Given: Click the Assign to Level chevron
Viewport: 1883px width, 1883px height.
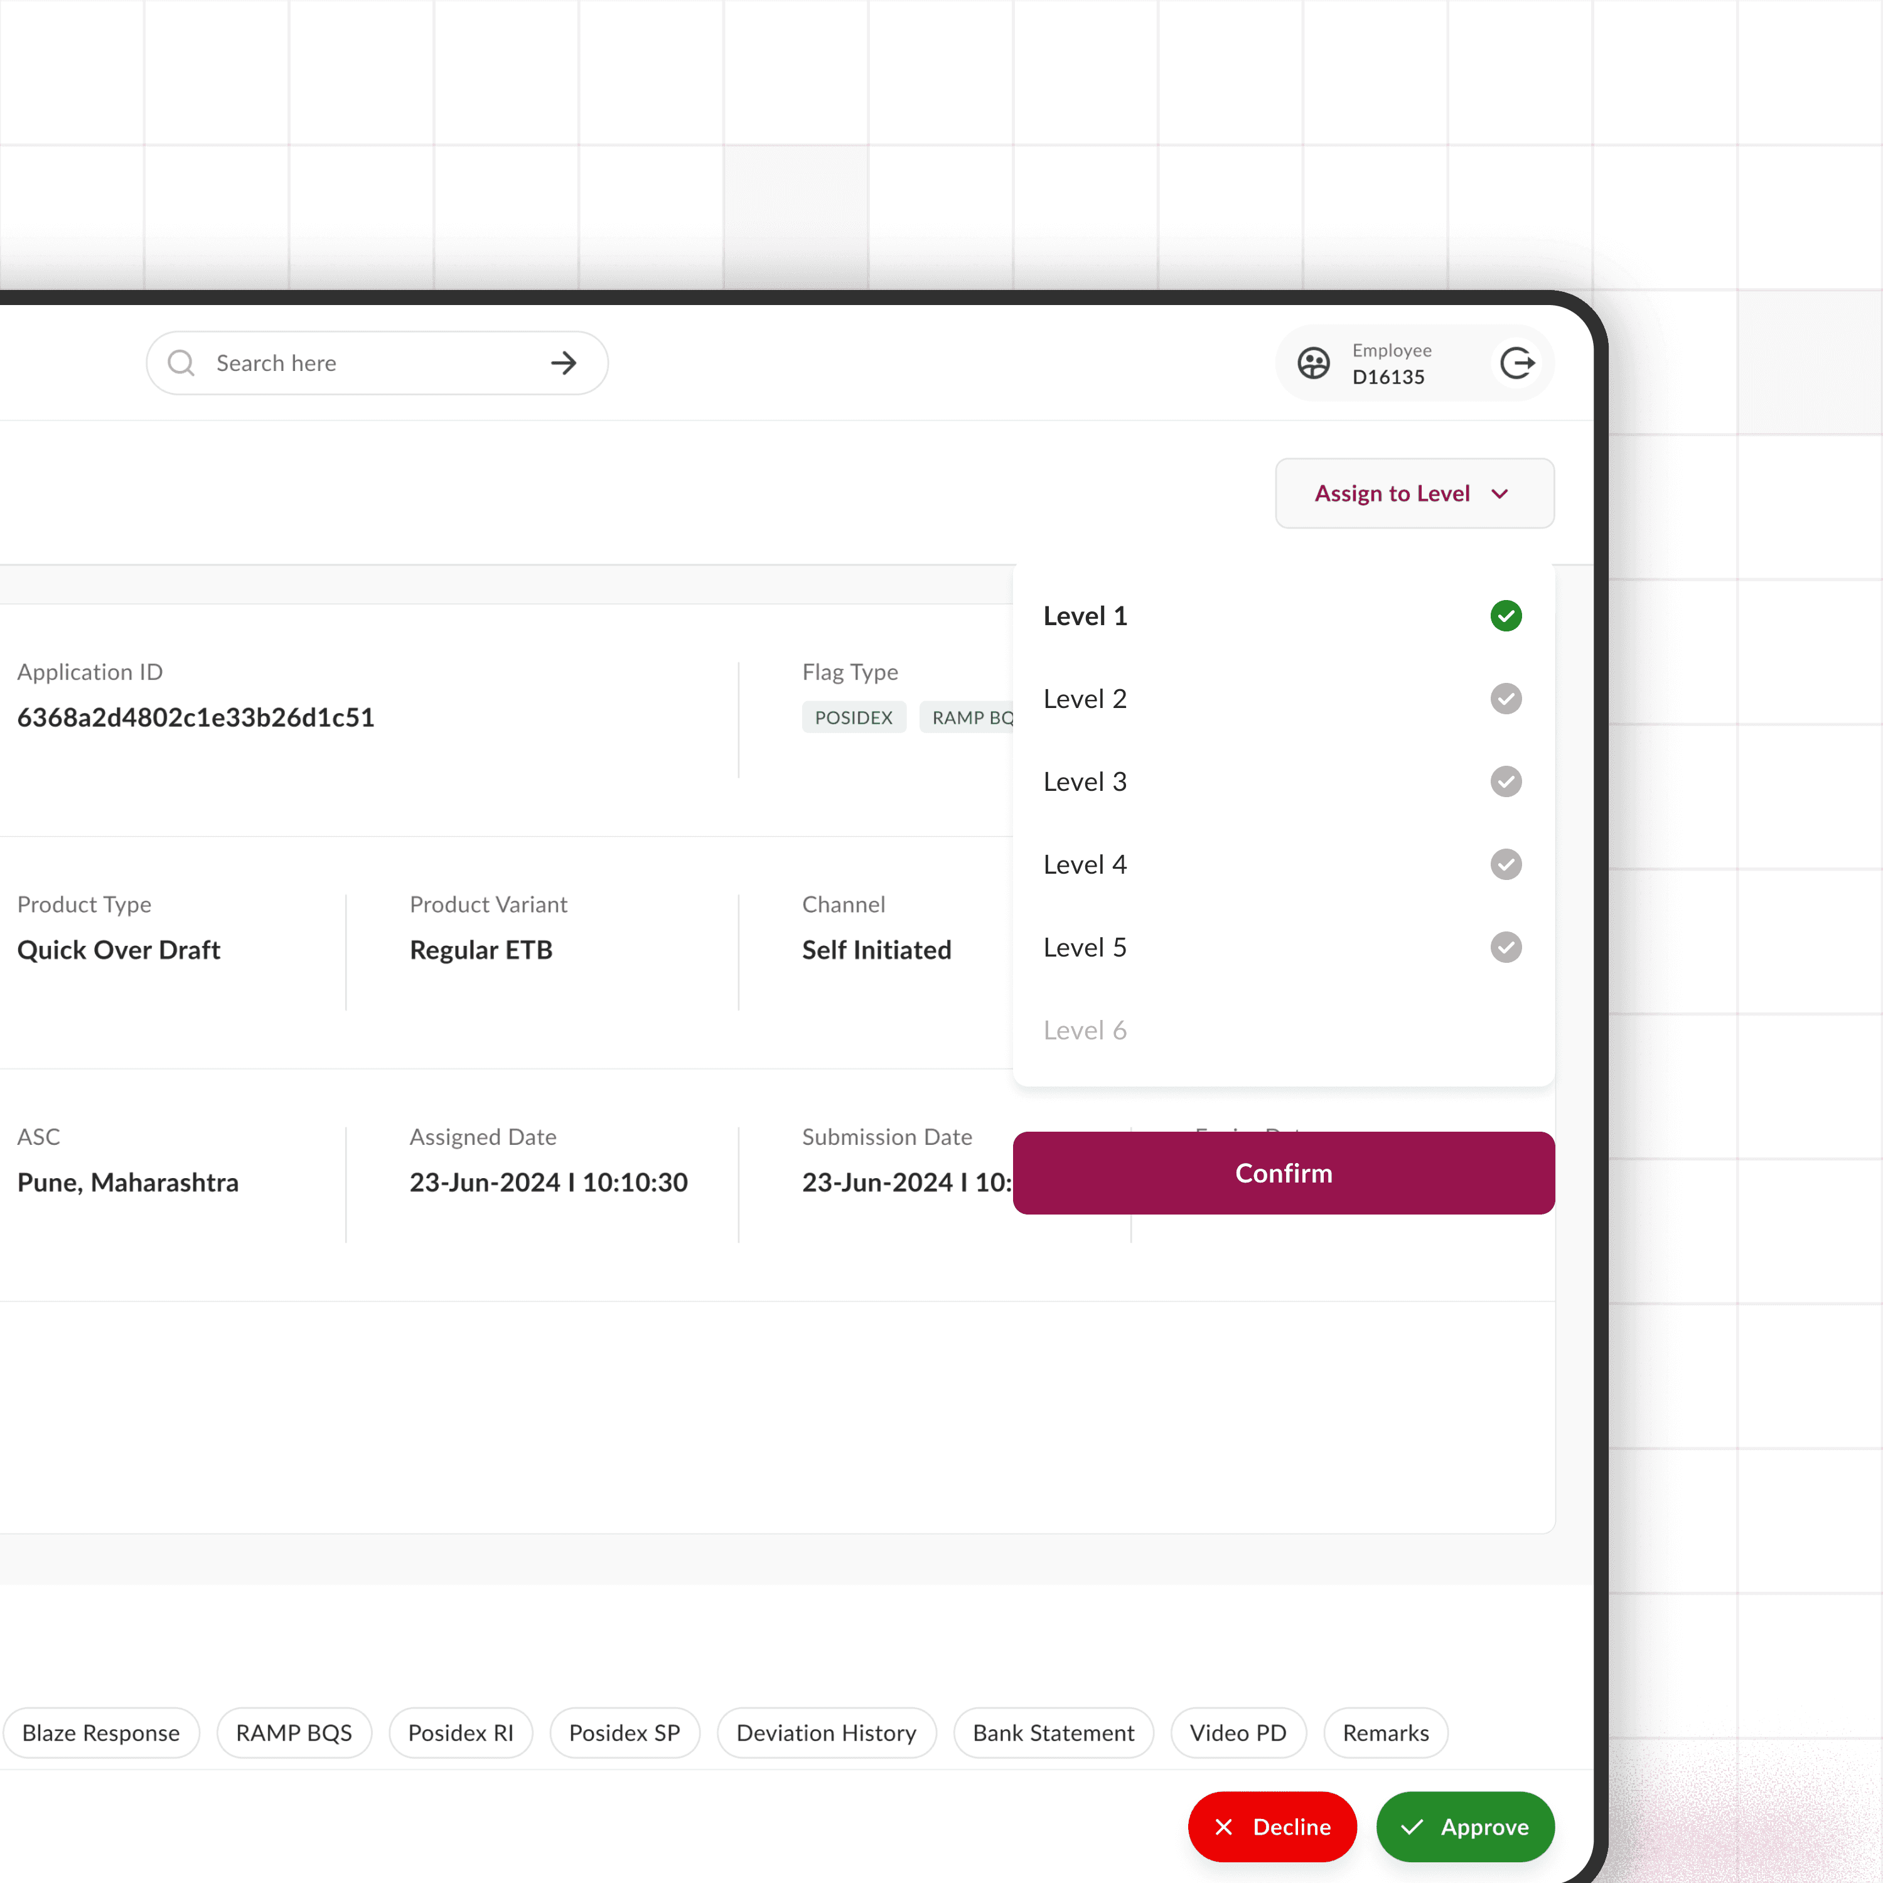Looking at the screenshot, I should pyautogui.click(x=1499, y=493).
